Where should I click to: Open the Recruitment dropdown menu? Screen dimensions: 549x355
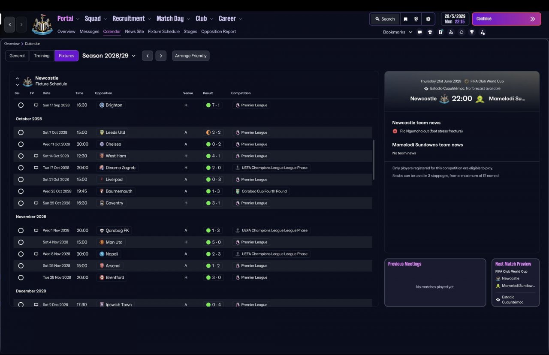pyautogui.click(x=132, y=18)
